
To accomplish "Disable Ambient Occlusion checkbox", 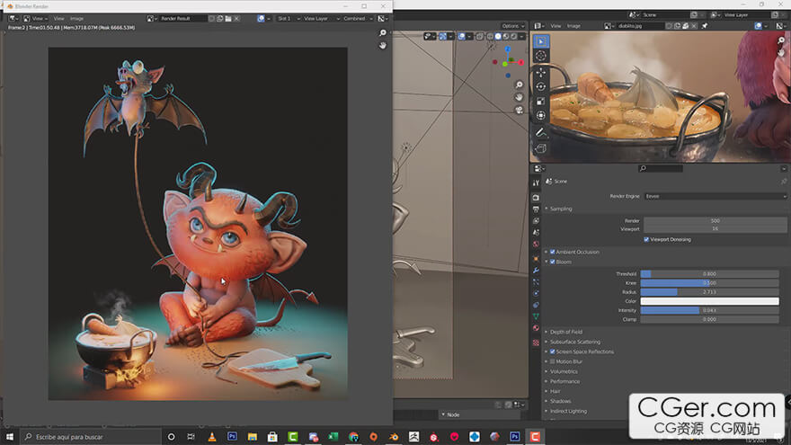I will coord(553,252).
